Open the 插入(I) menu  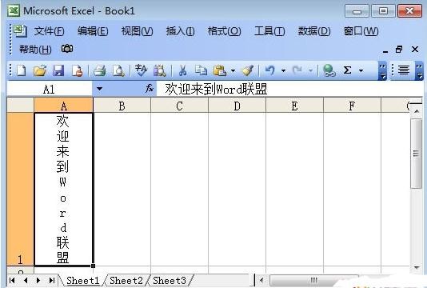(x=180, y=31)
